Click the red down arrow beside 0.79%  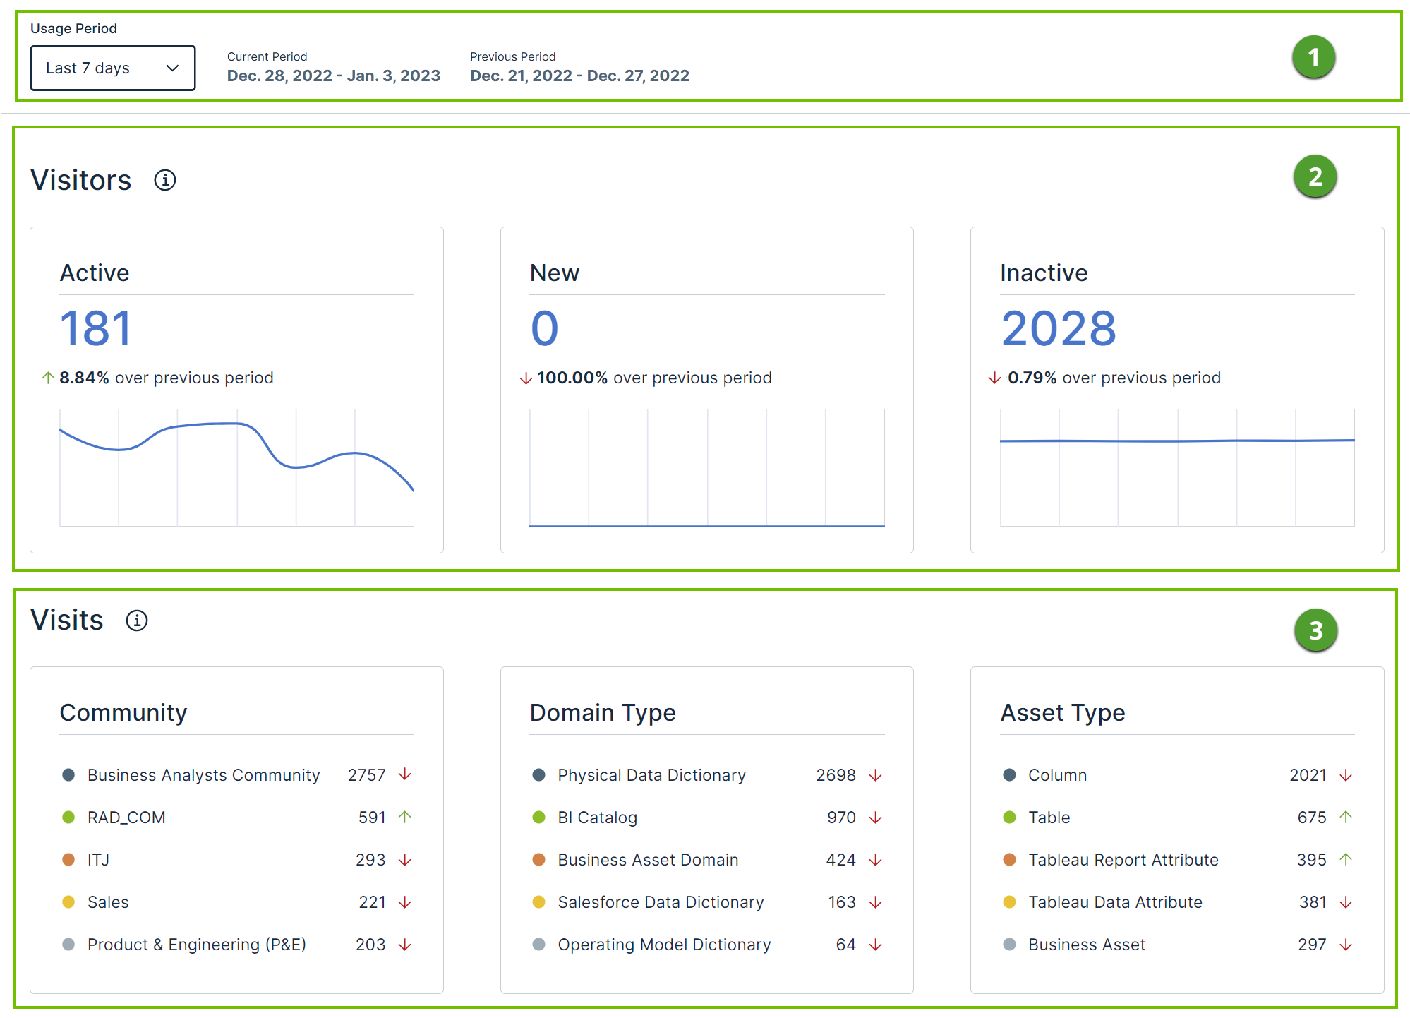pyautogui.click(x=995, y=378)
